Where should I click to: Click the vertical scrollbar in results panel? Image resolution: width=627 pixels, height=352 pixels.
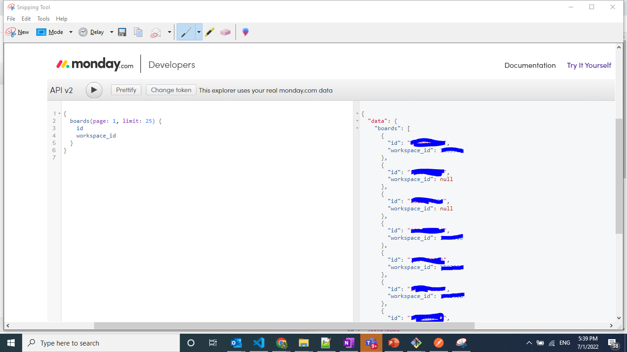(619, 176)
